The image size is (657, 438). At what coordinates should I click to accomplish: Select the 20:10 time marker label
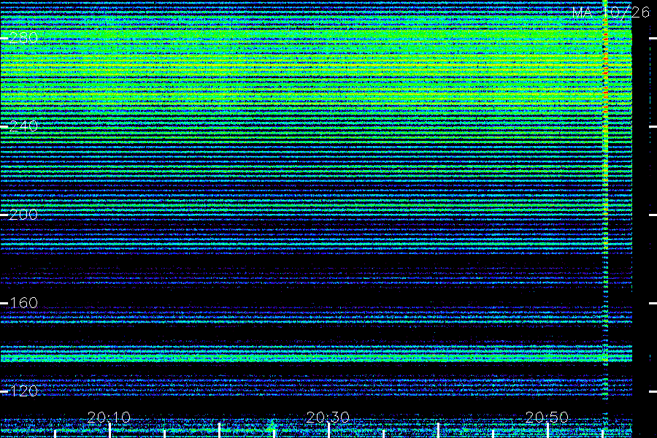point(109,417)
